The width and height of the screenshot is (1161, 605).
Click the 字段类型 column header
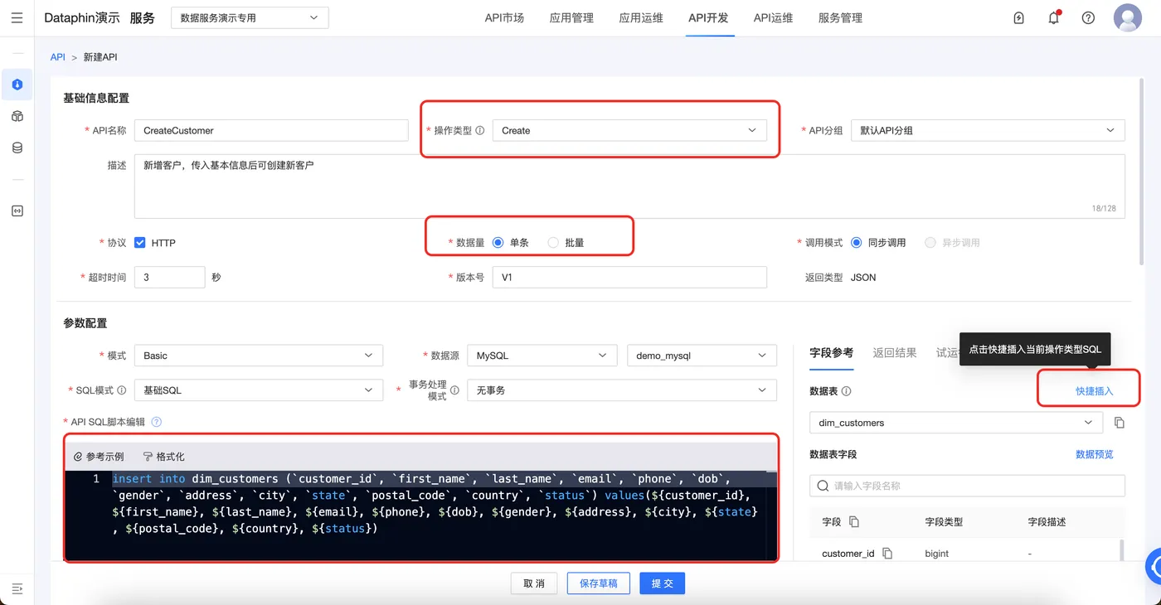[944, 522]
